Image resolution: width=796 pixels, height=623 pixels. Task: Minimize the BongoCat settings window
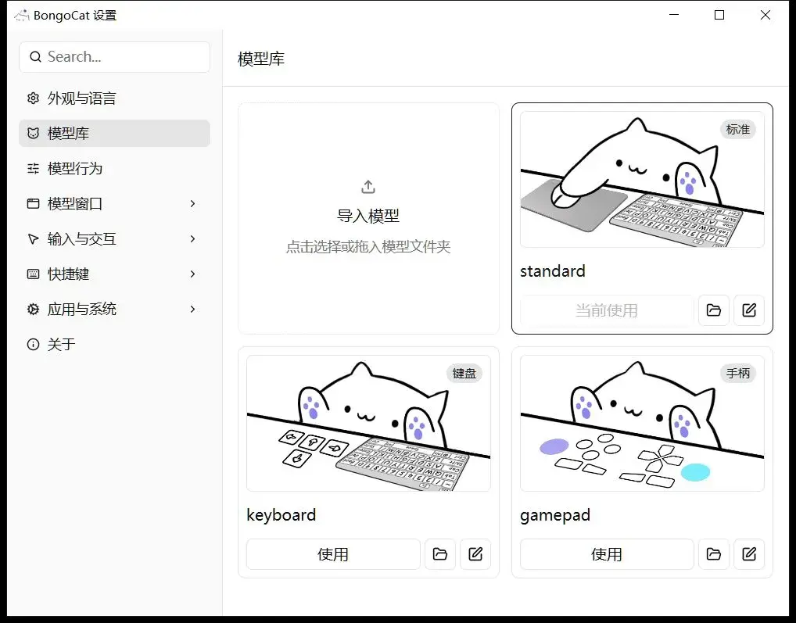coord(674,15)
